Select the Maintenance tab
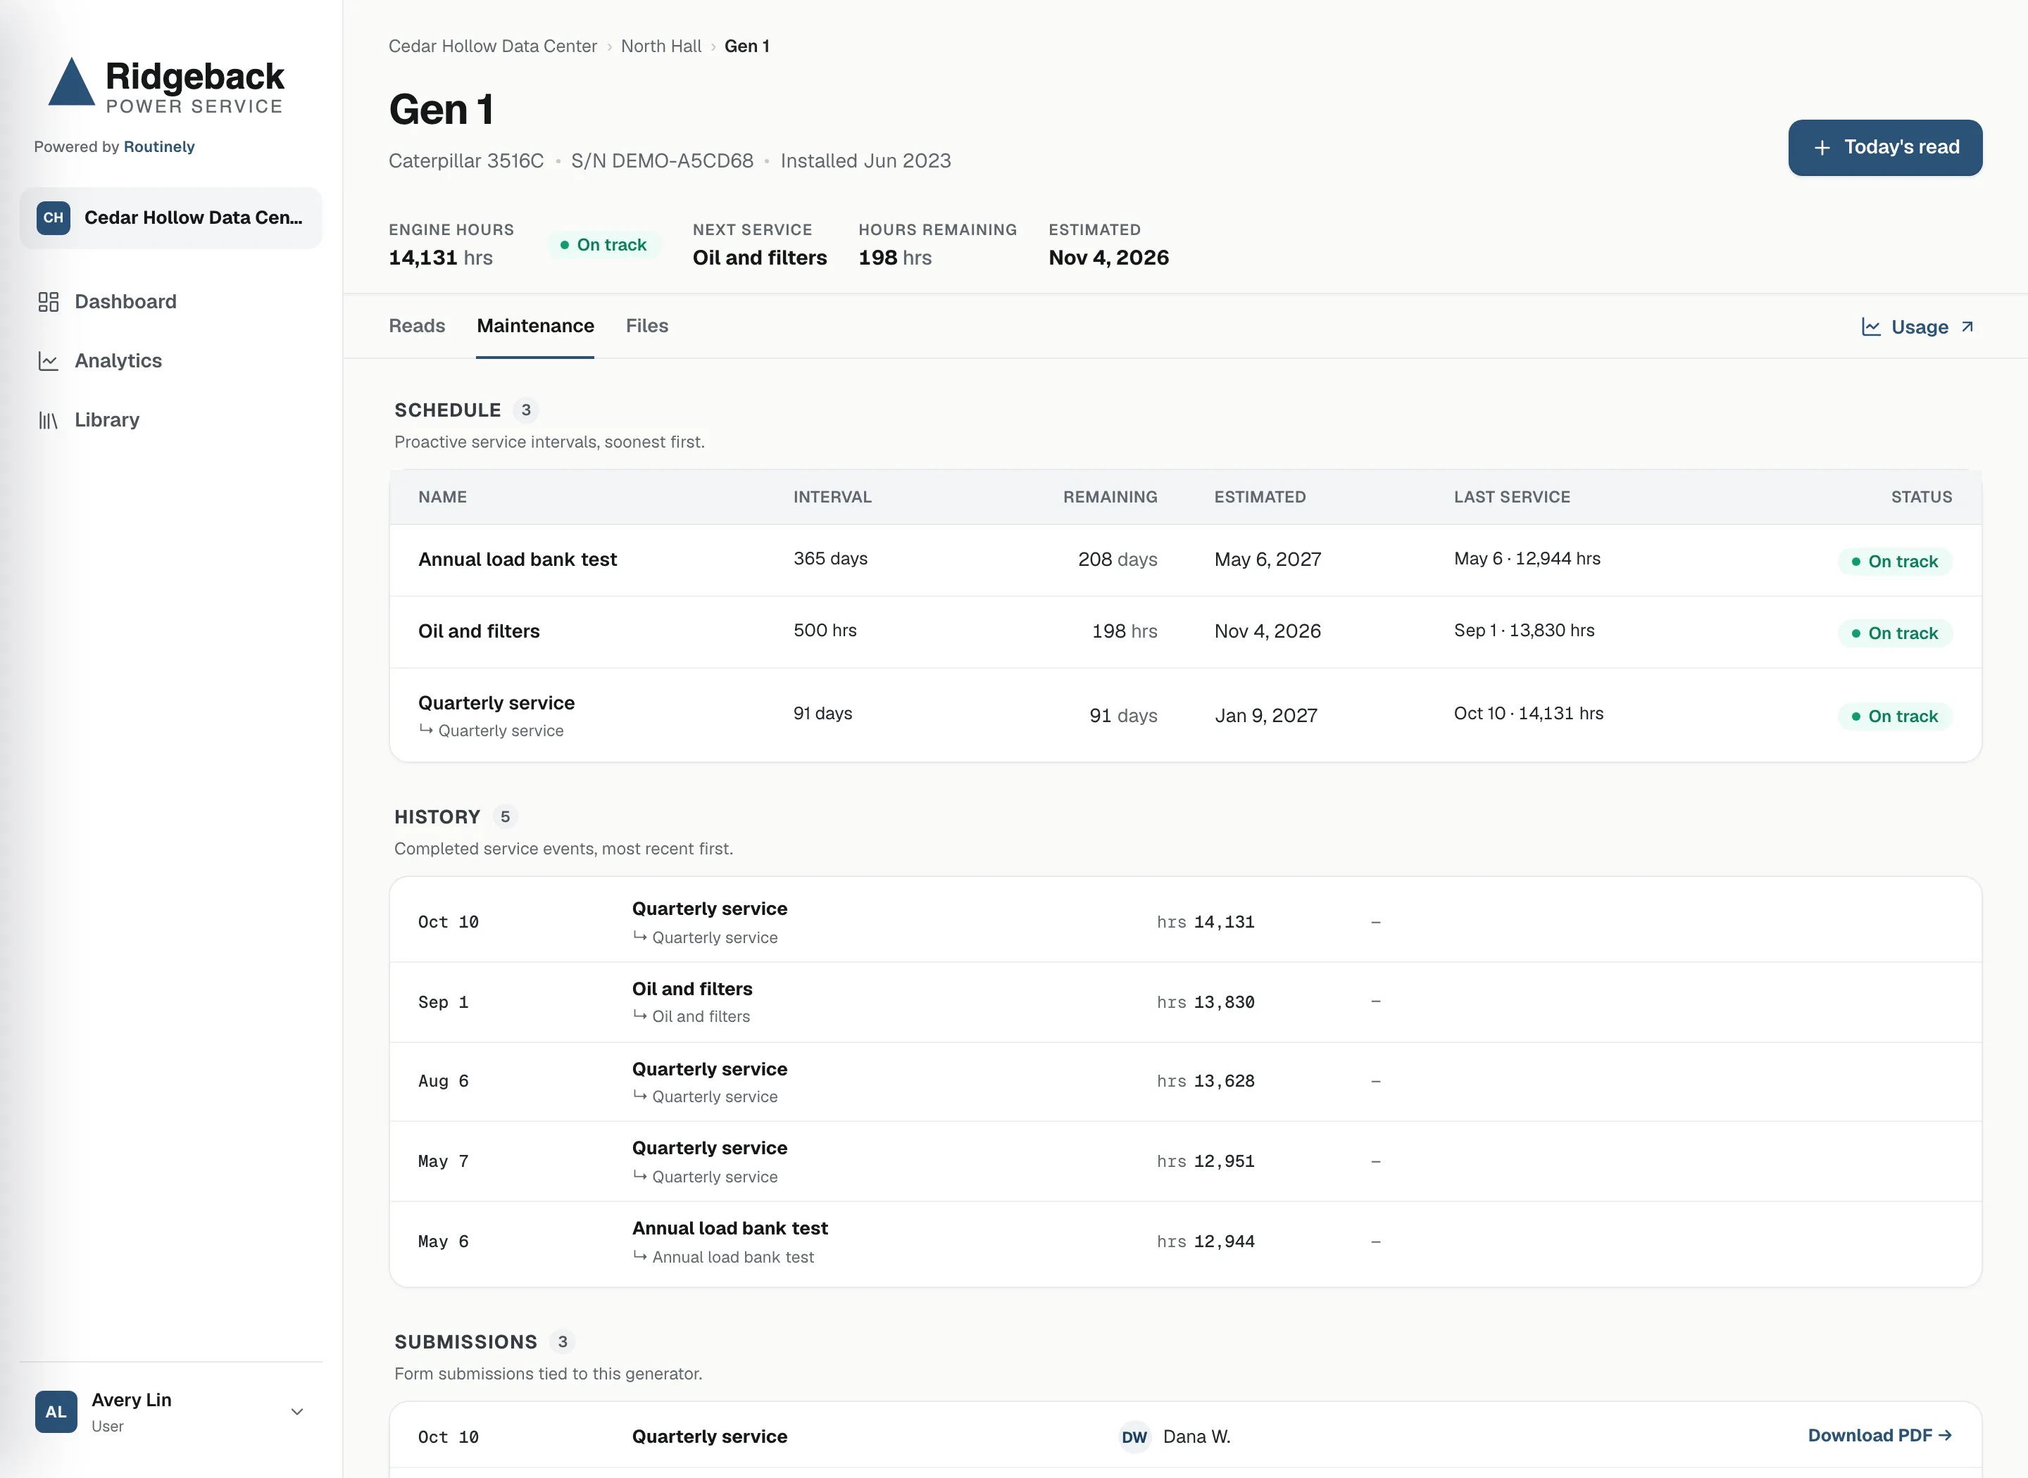This screenshot has height=1478, width=2028. (535, 326)
